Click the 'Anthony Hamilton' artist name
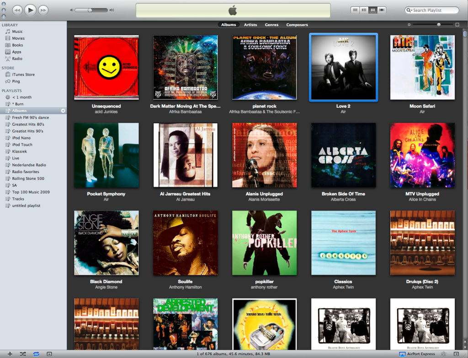This screenshot has width=468, height=358. point(186,287)
